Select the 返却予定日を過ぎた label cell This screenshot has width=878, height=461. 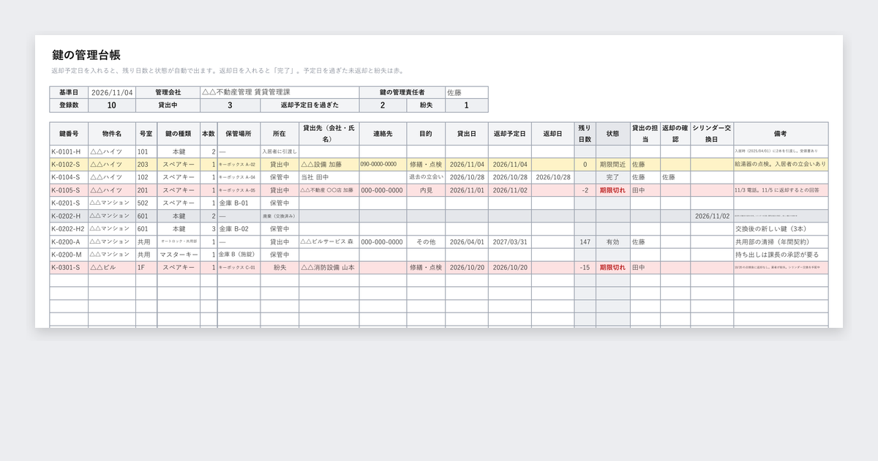[x=309, y=105]
